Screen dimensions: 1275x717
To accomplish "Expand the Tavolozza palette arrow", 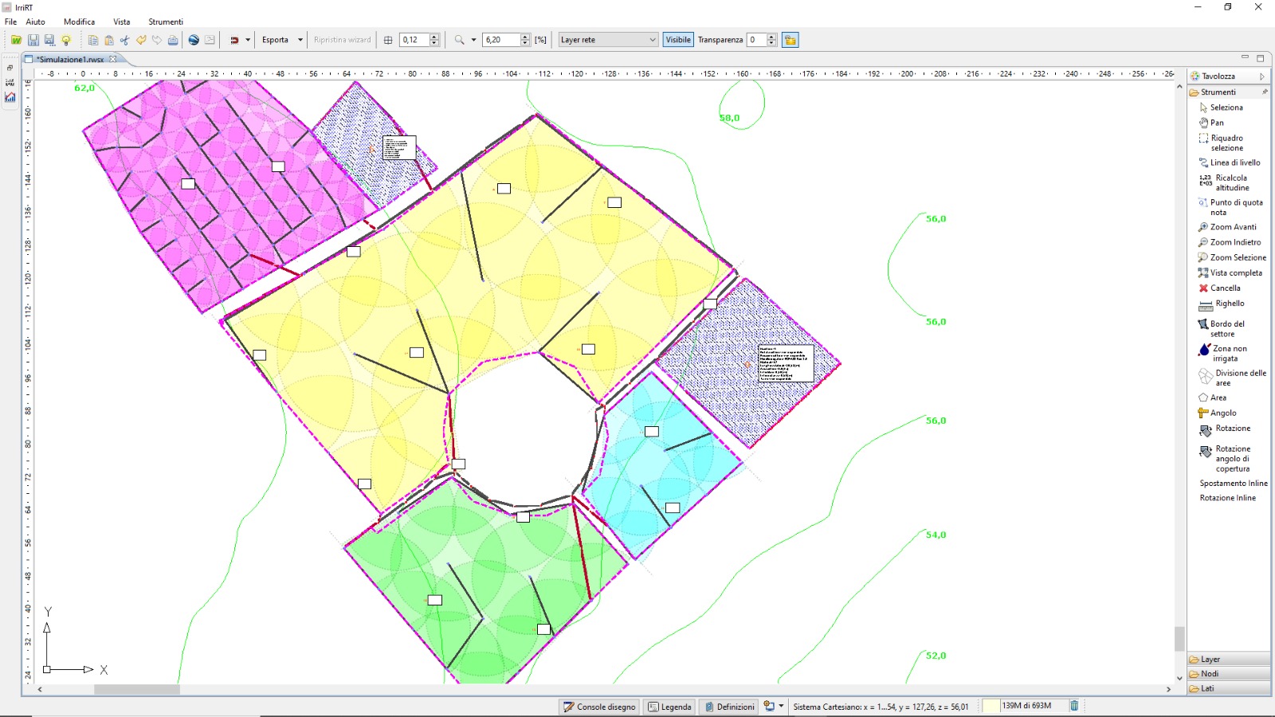I will 1261,76.
